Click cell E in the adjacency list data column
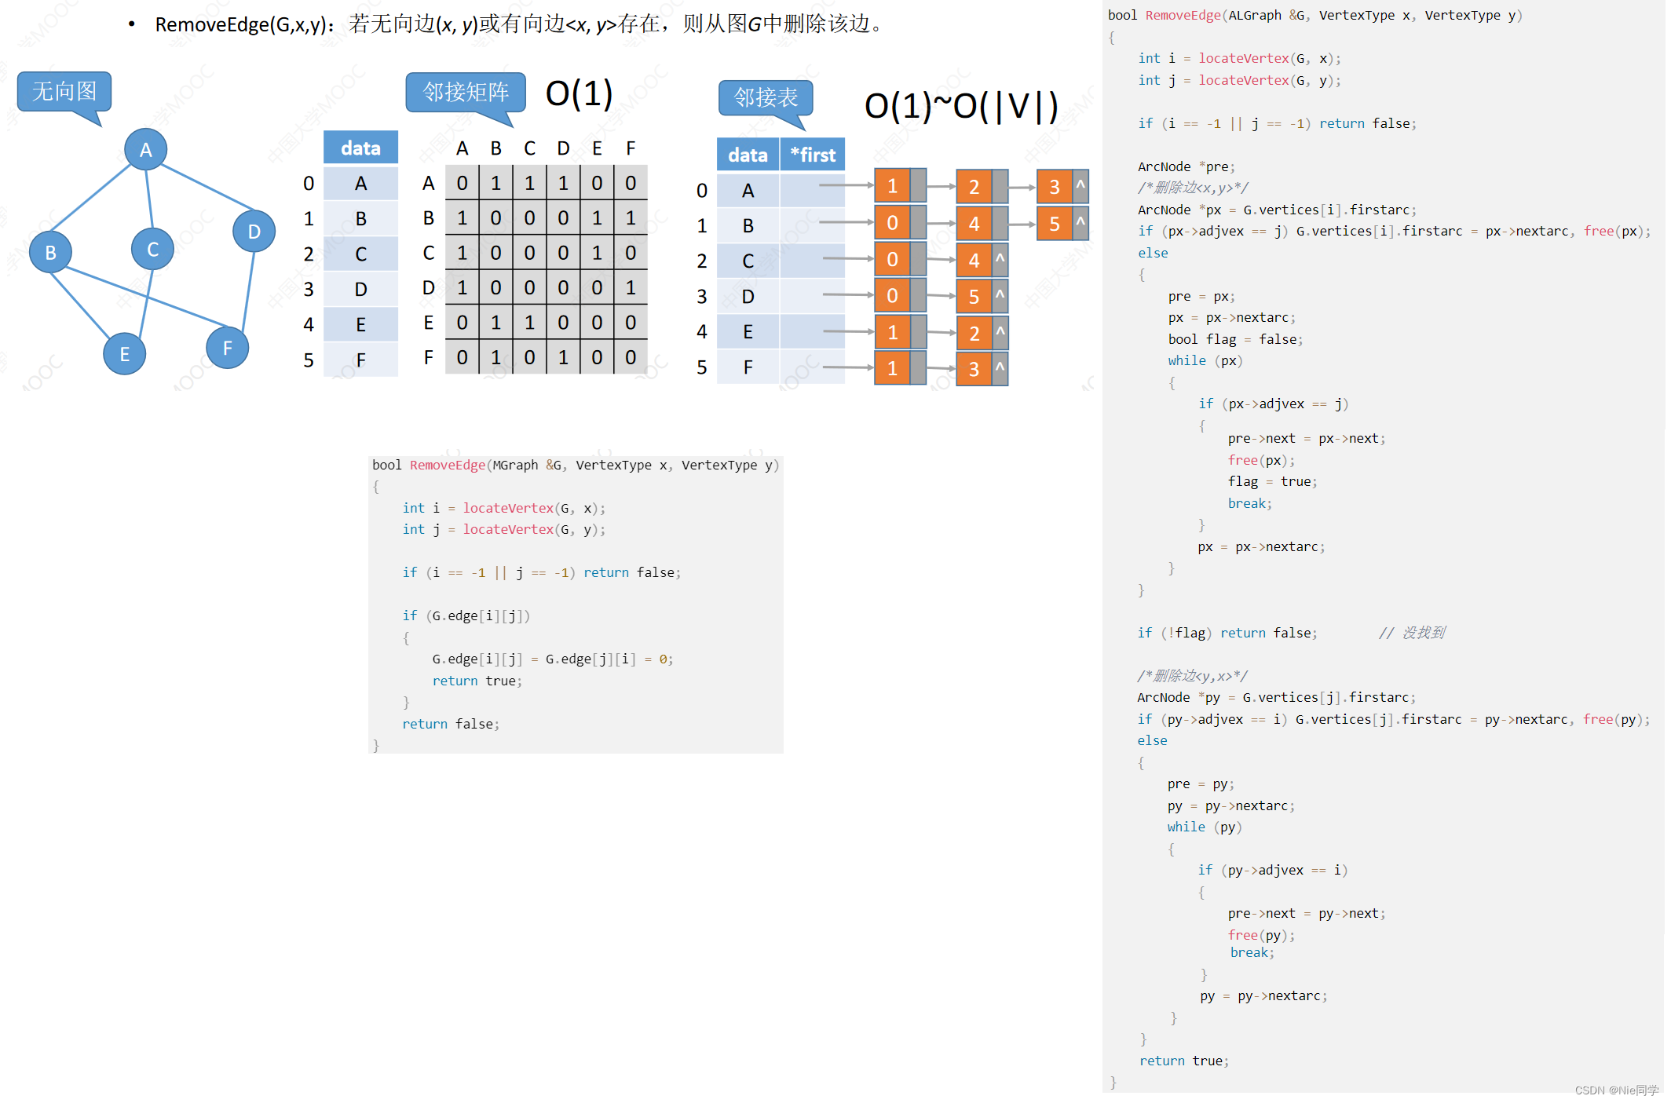The image size is (1671, 1103). (x=748, y=332)
